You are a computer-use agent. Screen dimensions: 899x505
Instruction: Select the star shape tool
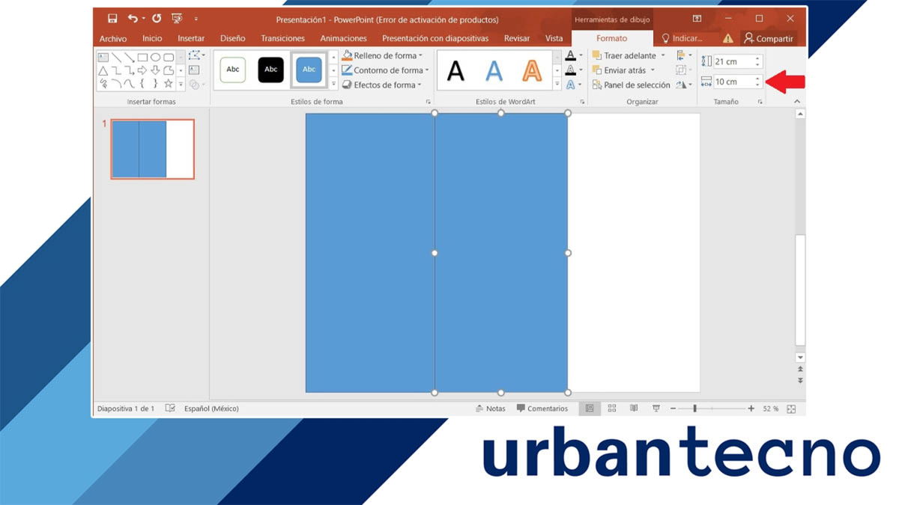pyautogui.click(x=169, y=83)
